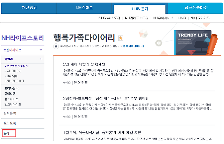Click the star favorite icon beside 행복가족다이어리

point(121,38)
